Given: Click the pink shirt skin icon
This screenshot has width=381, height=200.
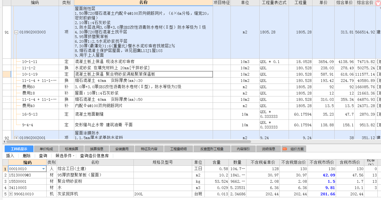Looking at the screenshot, I should (378, 2).
